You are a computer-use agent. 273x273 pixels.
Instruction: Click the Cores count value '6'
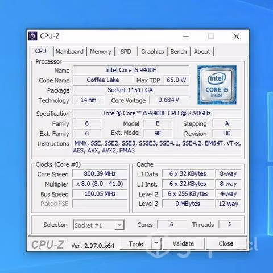click(x=172, y=225)
